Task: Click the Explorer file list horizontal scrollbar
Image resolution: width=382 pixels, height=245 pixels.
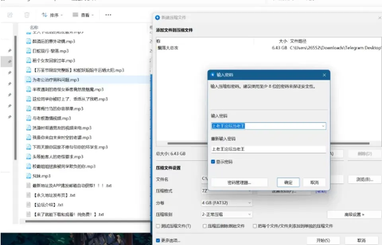Action: 88,221
